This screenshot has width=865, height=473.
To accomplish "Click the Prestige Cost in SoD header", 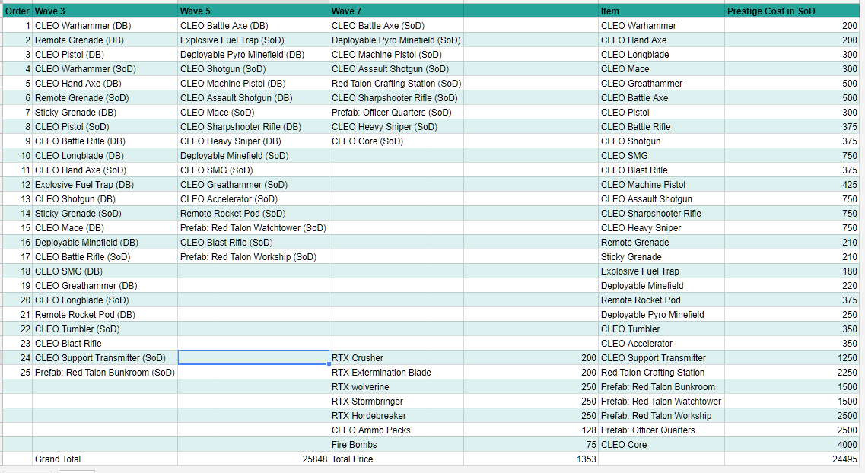I will 793,11.
